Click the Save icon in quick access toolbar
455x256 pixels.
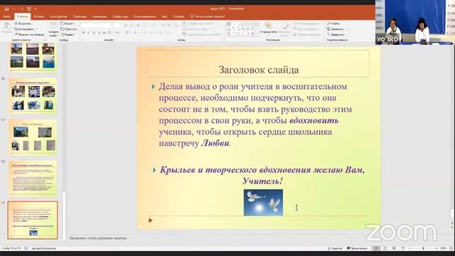click(x=6, y=9)
